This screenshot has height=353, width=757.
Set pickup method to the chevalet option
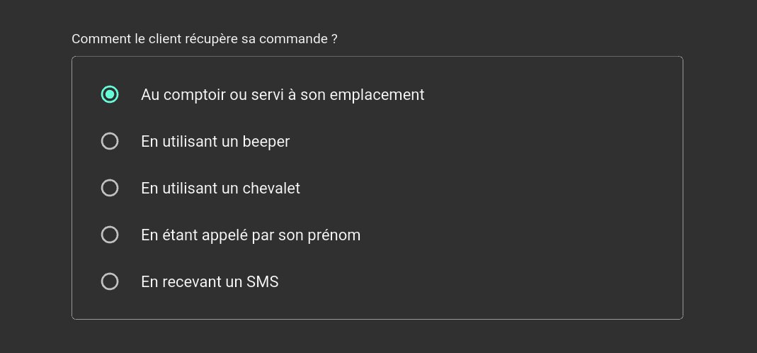[110, 188]
